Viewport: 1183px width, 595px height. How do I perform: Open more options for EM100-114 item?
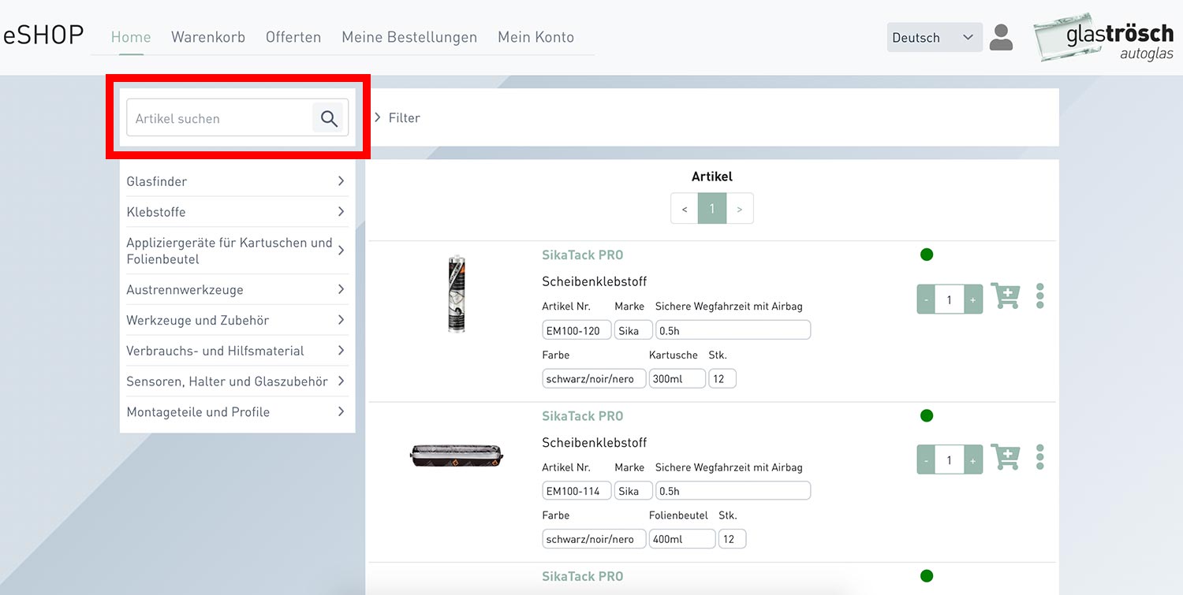[1040, 457]
